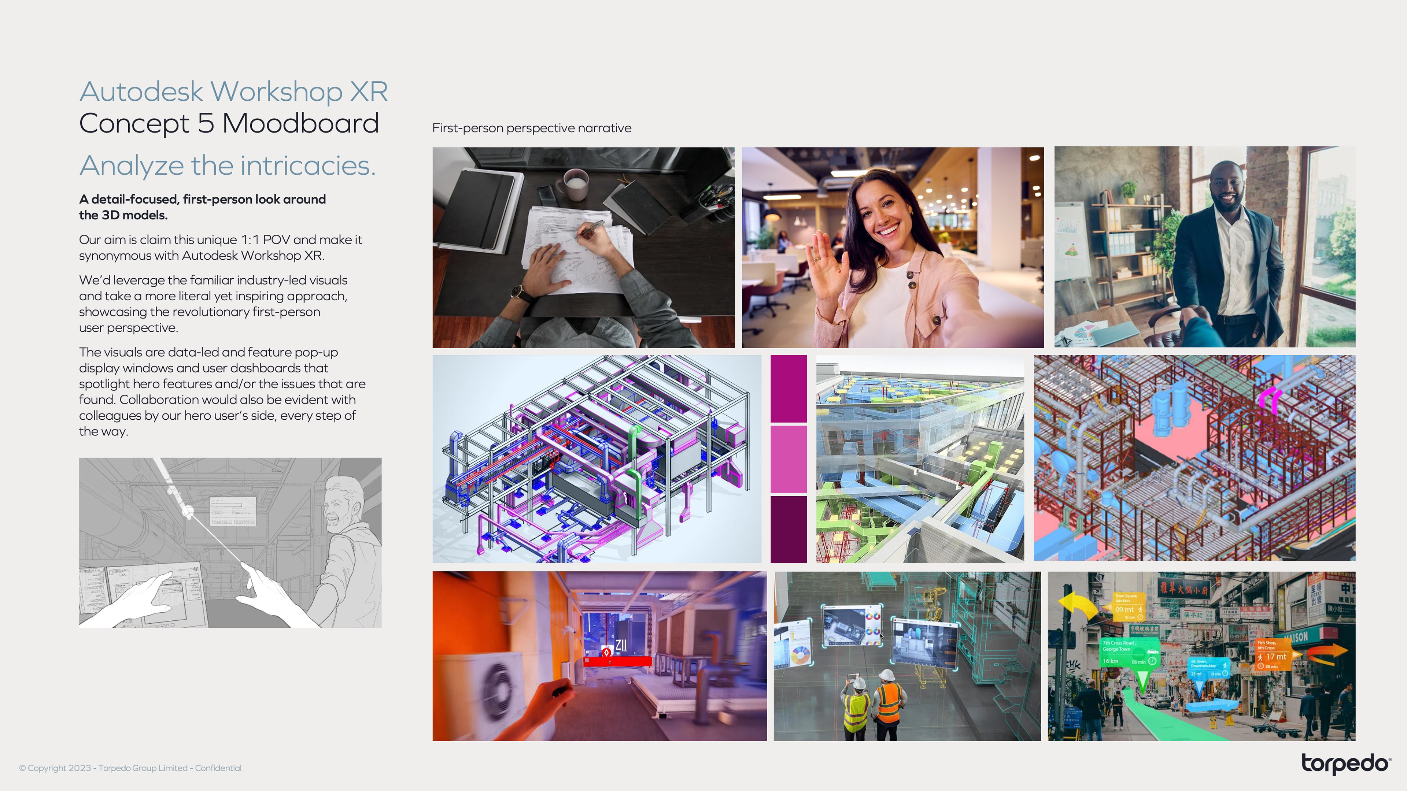Click the Torpedo Group copyright notice
This screenshot has height=791, width=1407.
(x=130, y=768)
